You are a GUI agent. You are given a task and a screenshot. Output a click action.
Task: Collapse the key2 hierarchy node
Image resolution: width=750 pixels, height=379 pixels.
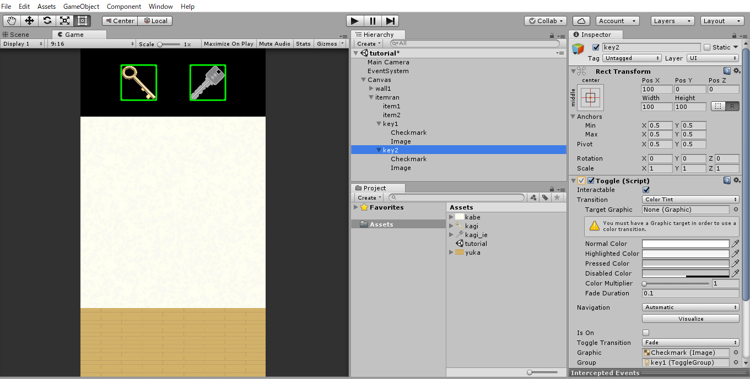point(379,150)
